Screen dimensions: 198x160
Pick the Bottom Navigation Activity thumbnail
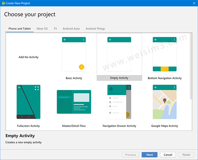pyautogui.click(x=164, y=54)
